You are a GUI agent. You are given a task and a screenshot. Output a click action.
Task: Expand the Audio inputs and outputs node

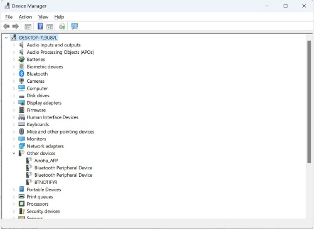(x=14, y=45)
